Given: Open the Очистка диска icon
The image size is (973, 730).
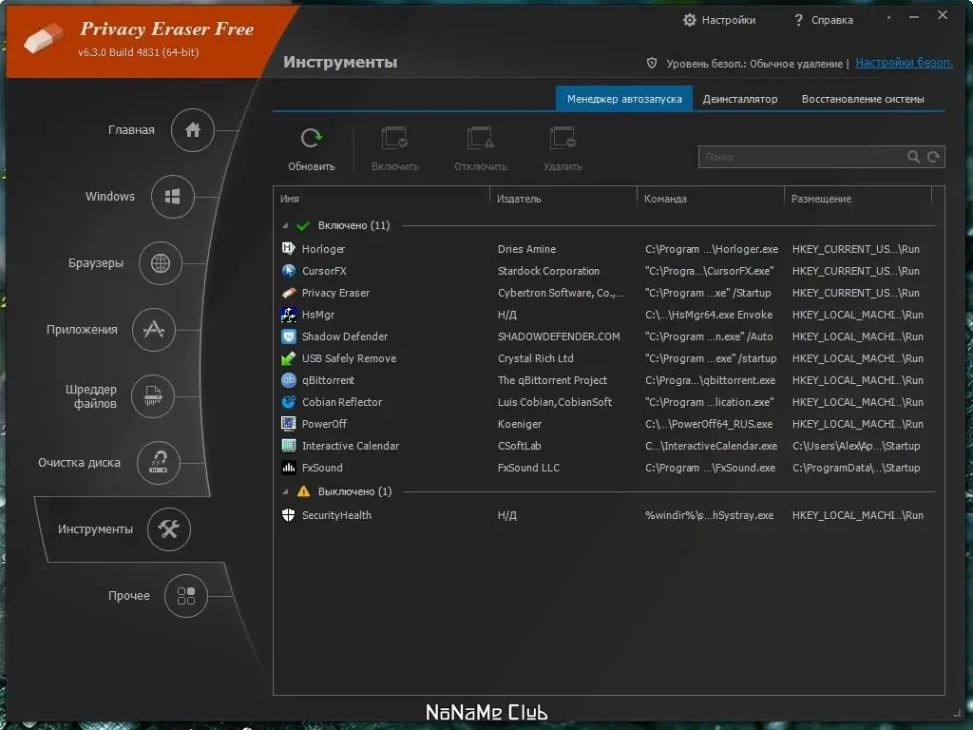Looking at the screenshot, I should 159,463.
